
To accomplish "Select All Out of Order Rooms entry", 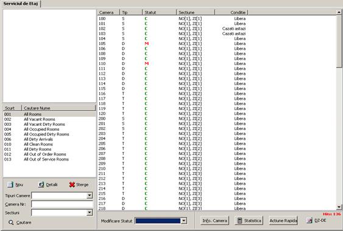I will pos(45,154).
